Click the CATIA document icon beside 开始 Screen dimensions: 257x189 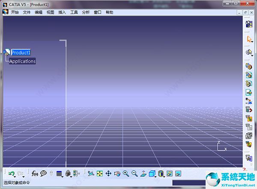[x=6, y=12]
